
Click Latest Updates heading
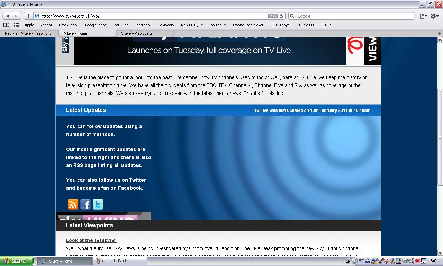[86, 110]
